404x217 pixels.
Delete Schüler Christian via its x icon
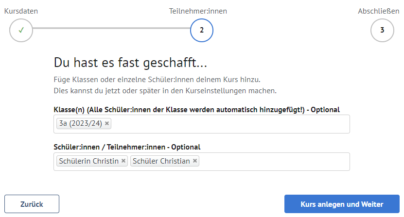tap(195, 161)
